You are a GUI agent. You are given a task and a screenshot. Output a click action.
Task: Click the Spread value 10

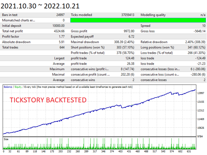tap(204, 26)
